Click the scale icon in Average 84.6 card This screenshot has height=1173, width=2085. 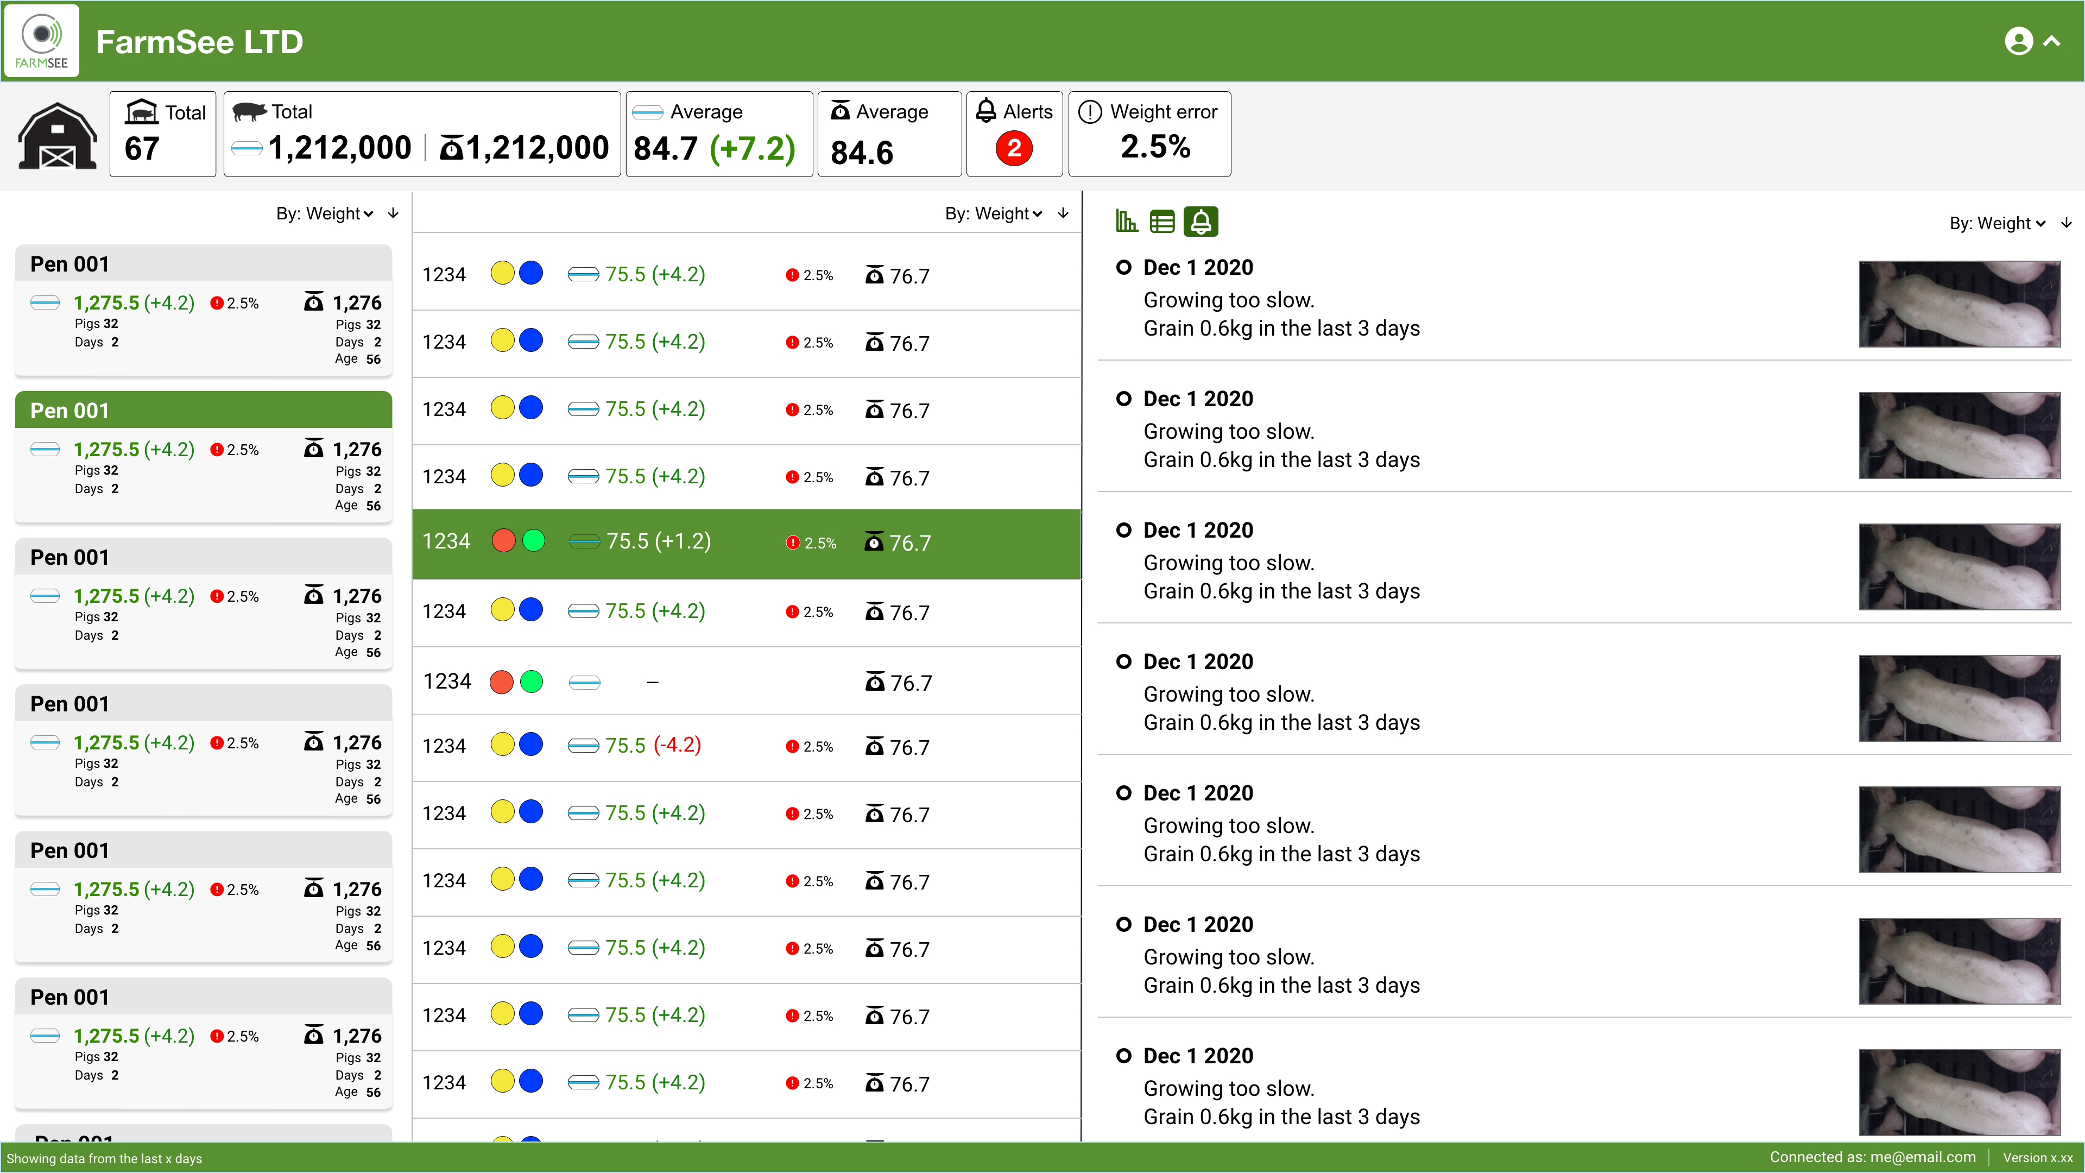(x=840, y=111)
